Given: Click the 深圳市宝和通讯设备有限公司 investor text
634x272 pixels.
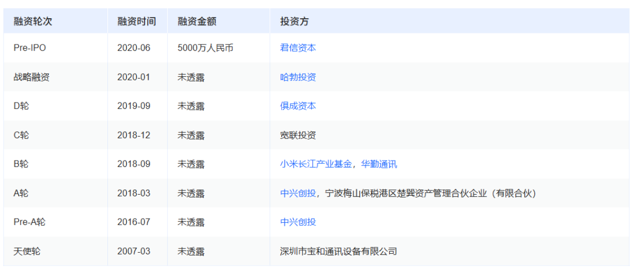Looking at the screenshot, I should click(x=338, y=251).
